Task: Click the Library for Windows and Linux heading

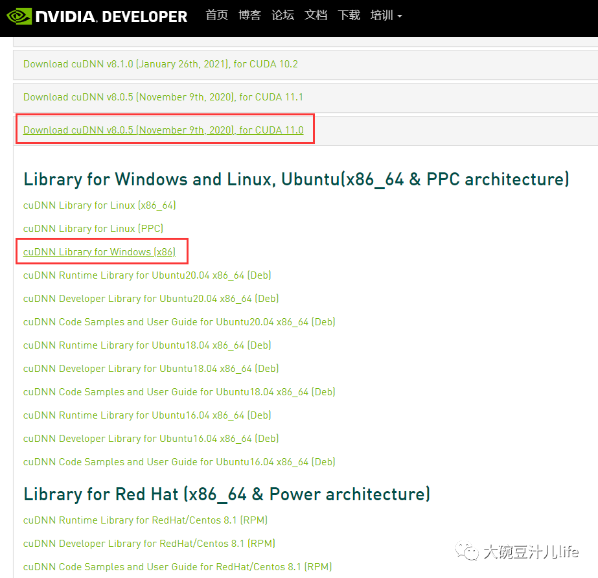Action: 296,179
